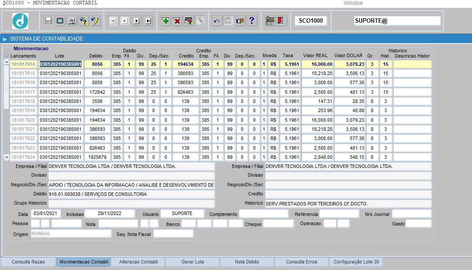This screenshot has width=472, height=270.
Task: Click the blue question mark Help icon
Action: (x=252, y=21)
